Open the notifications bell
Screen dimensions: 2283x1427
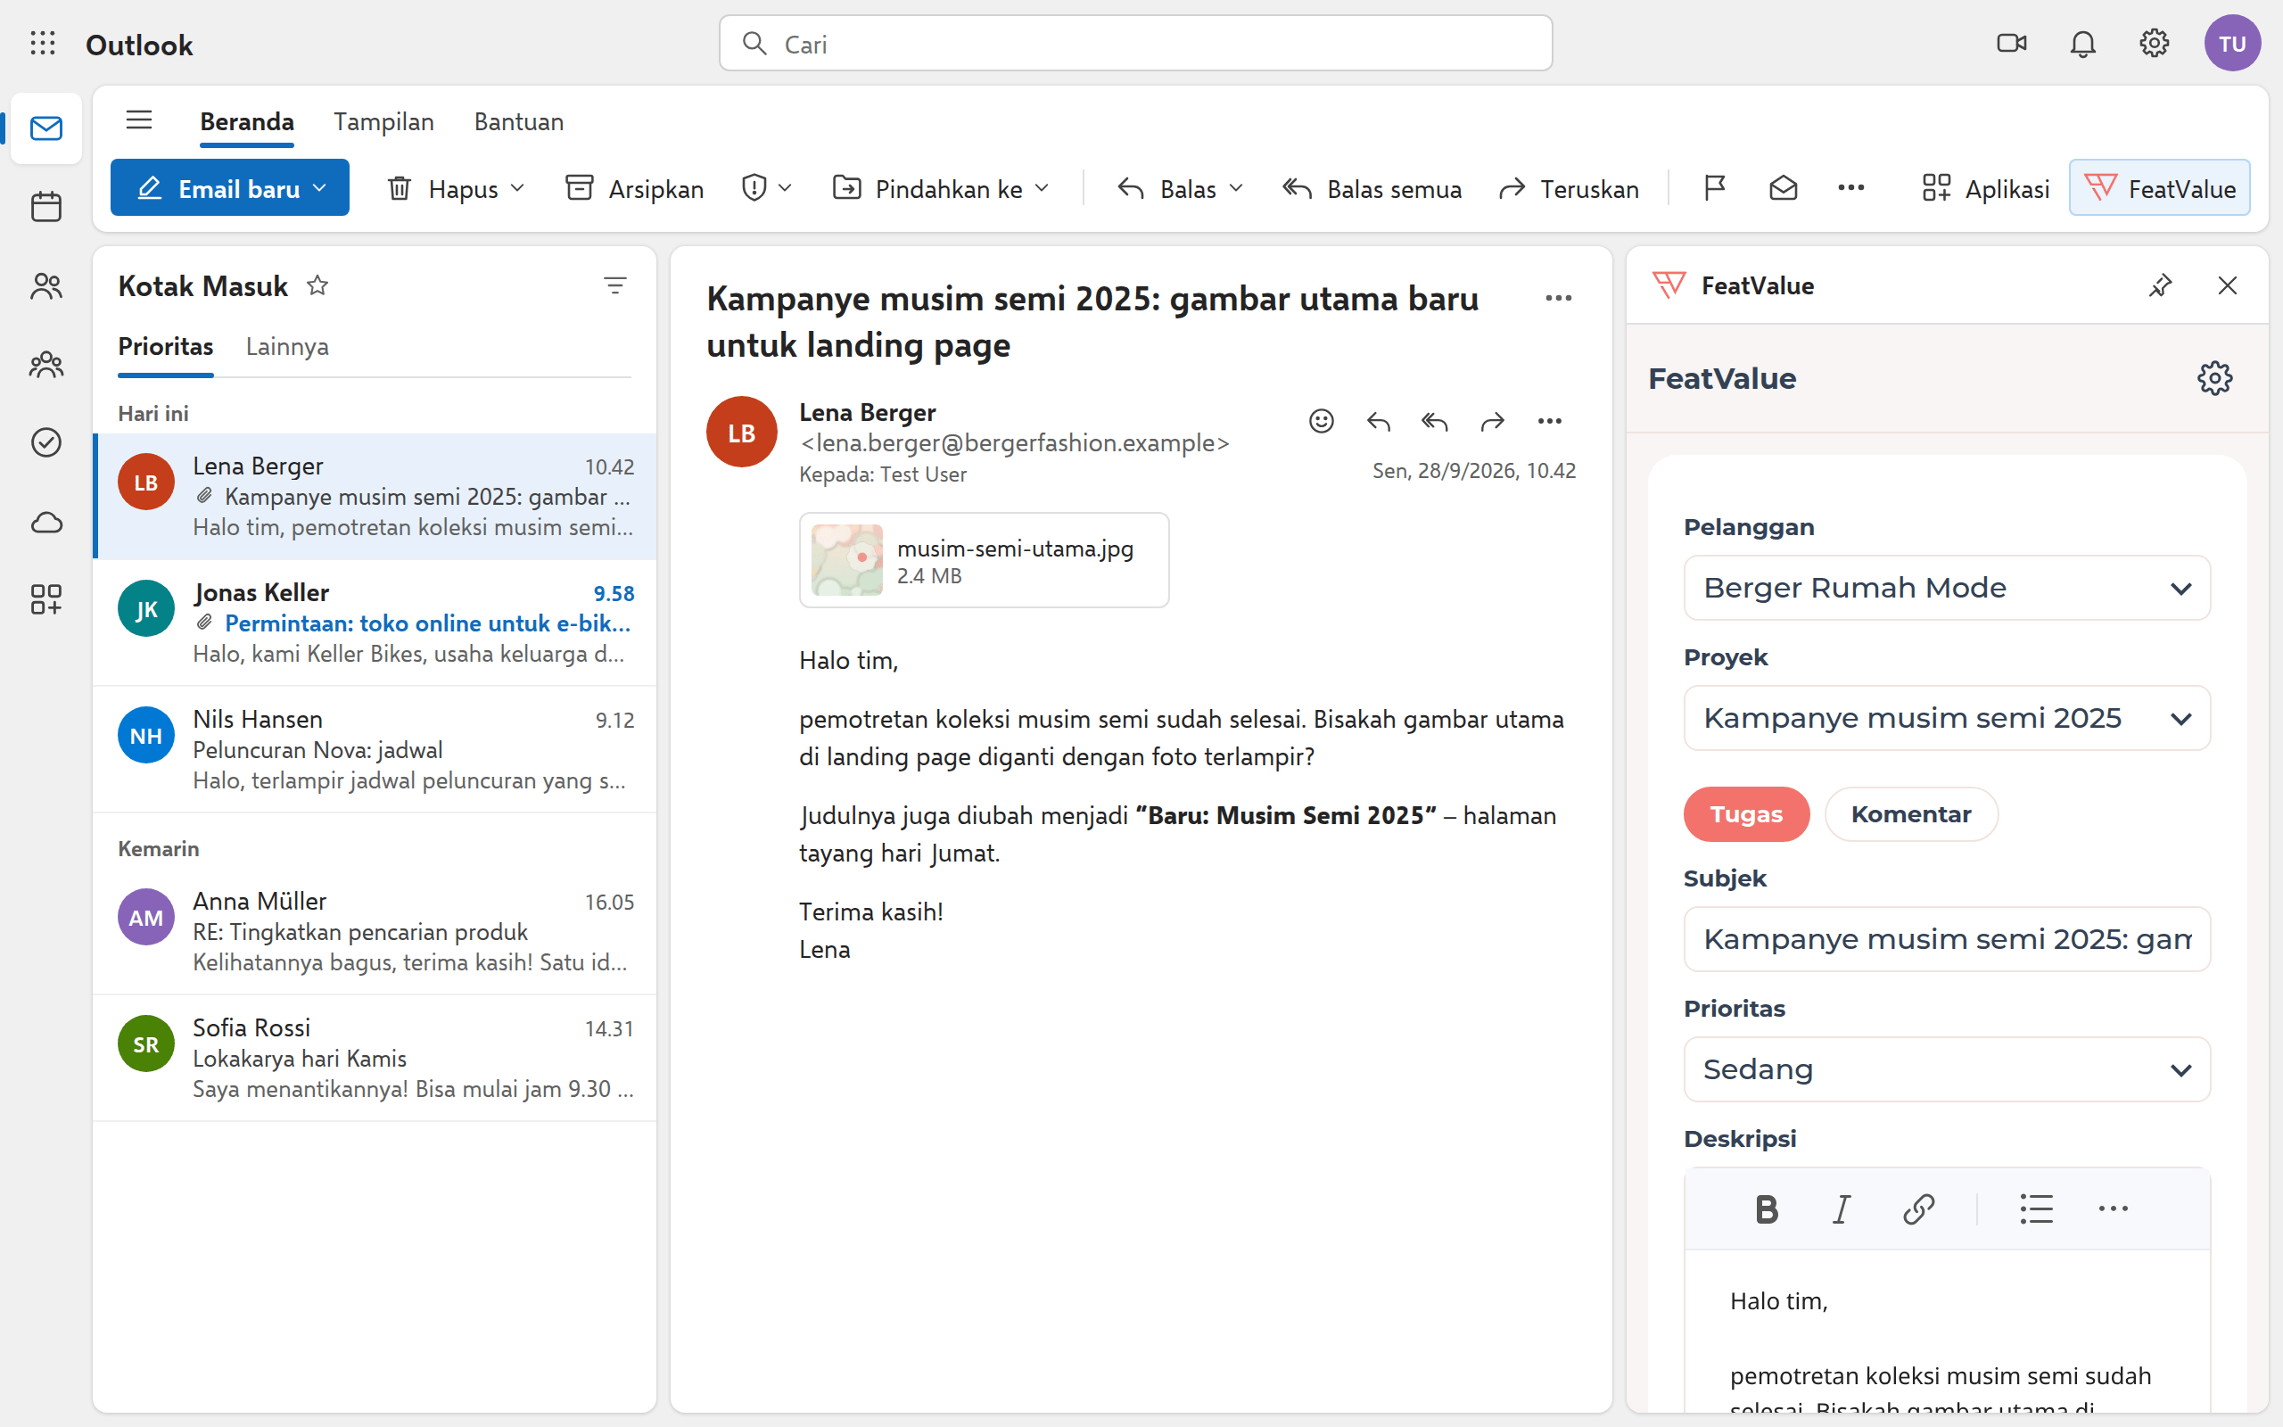coord(2082,44)
